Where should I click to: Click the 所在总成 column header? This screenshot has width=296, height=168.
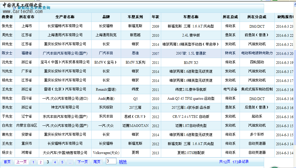(x=230, y=17)
